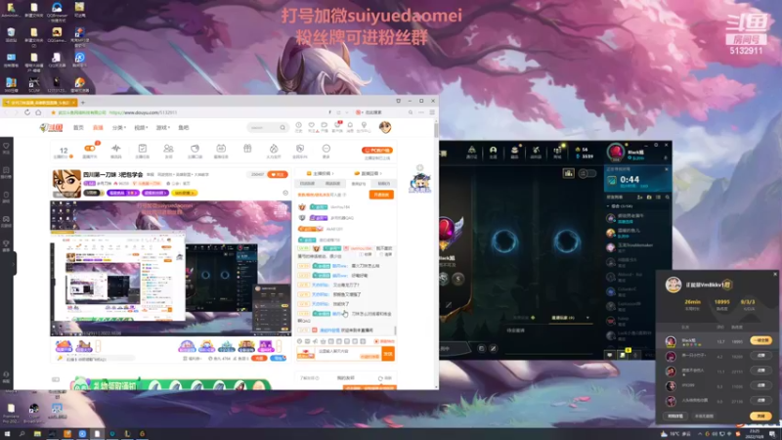The image size is (782, 440).
Task: Click the streamer avatar thumbnail
Action: point(66,184)
